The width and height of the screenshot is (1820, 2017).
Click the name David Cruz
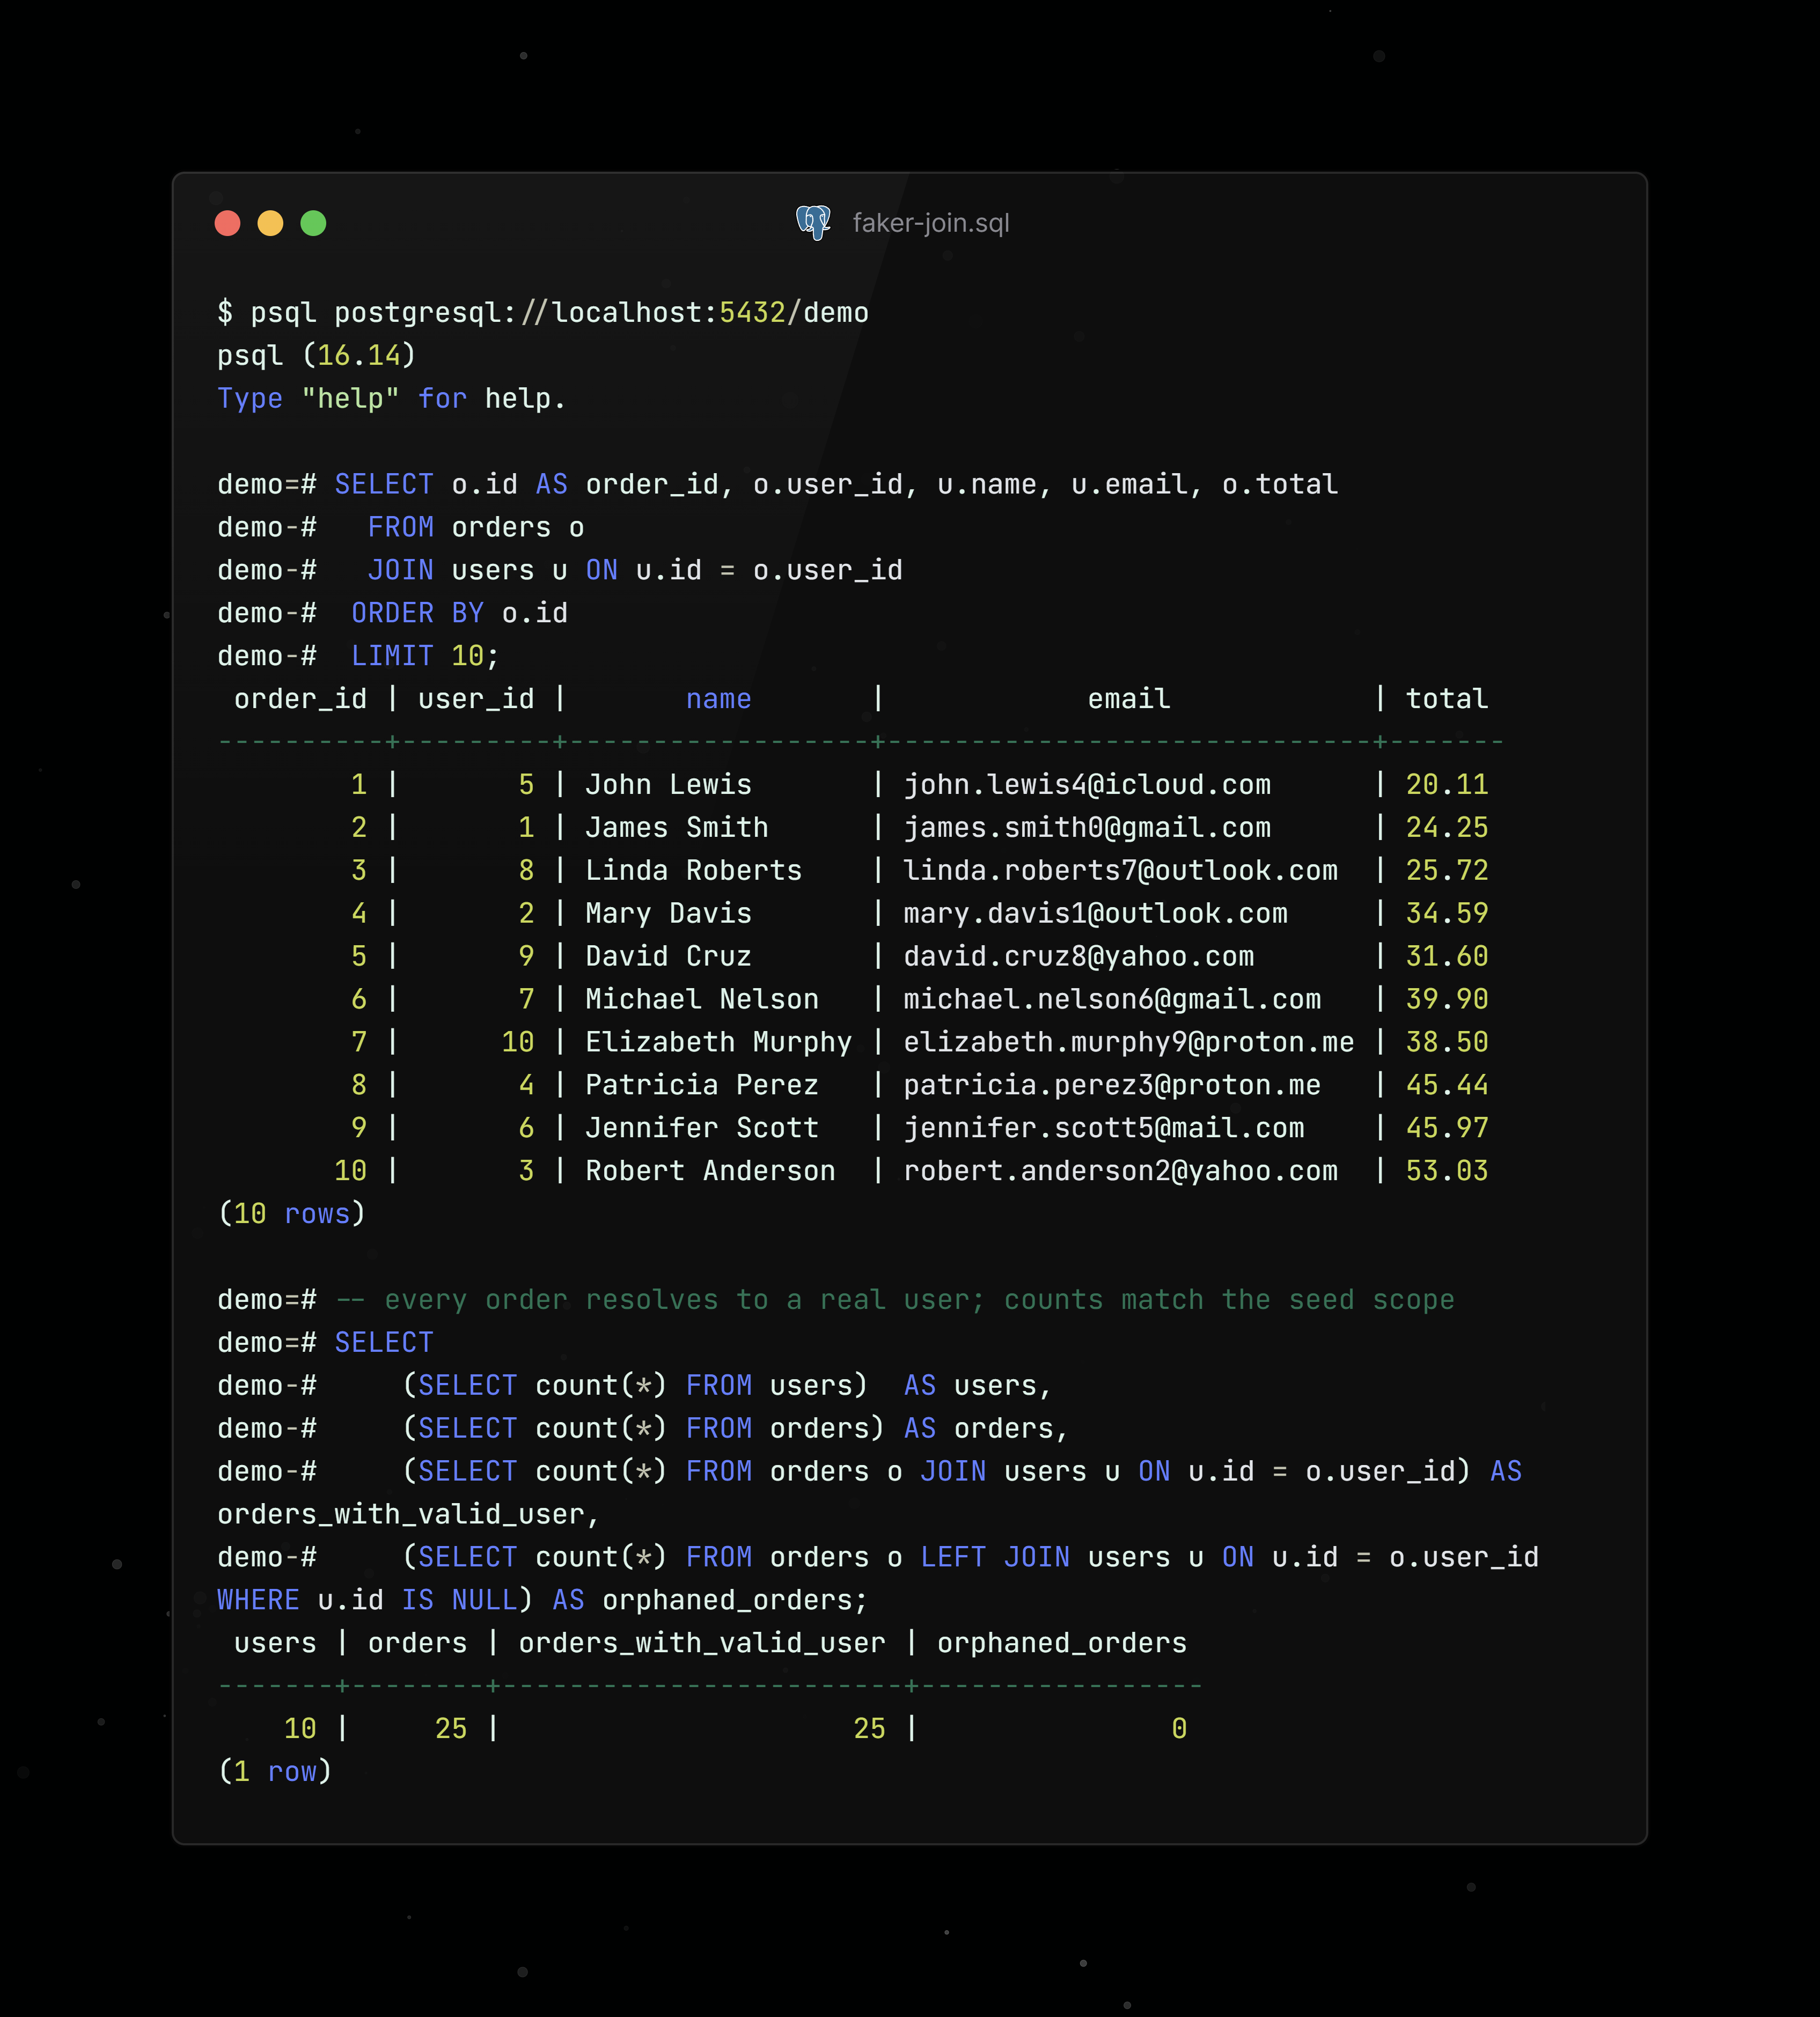coord(668,956)
